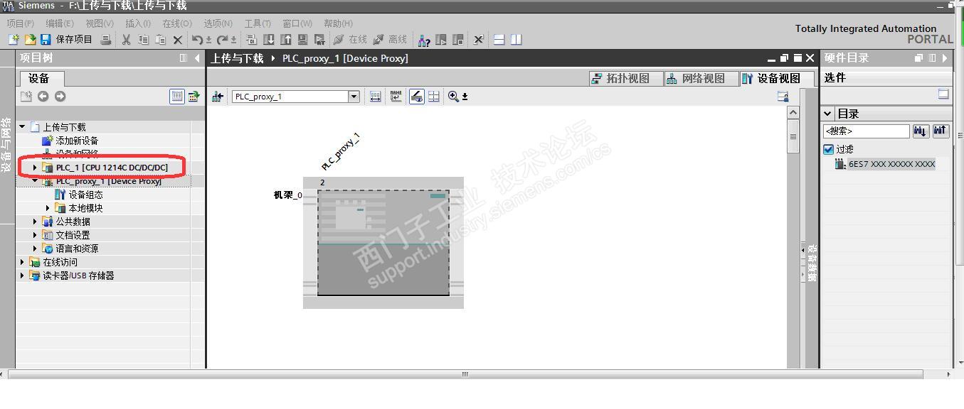Open the 视图(V) menu
The width and height of the screenshot is (964, 409).
click(100, 23)
